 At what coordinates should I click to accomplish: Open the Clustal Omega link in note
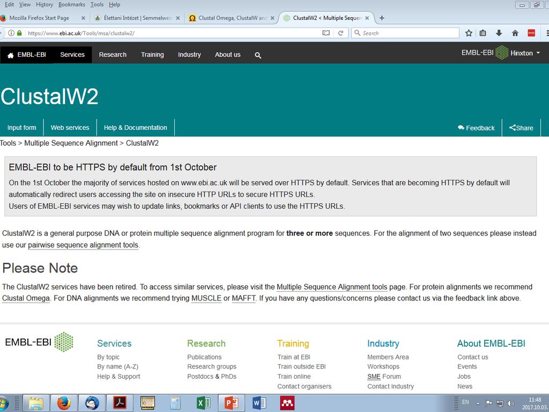pos(26,298)
